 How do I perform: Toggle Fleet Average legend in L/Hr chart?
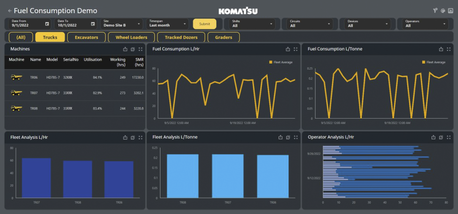(x=281, y=62)
